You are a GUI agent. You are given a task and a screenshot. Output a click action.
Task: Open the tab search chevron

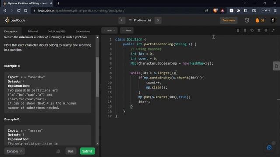pyautogui.click(x=245, y=3)
